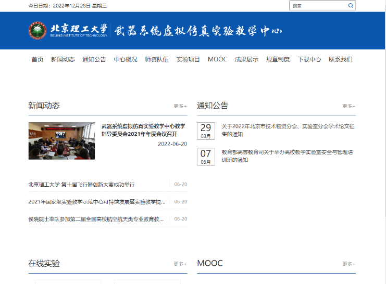Click the search magnifier icon
386x284 pixels.
click(351, 6)
